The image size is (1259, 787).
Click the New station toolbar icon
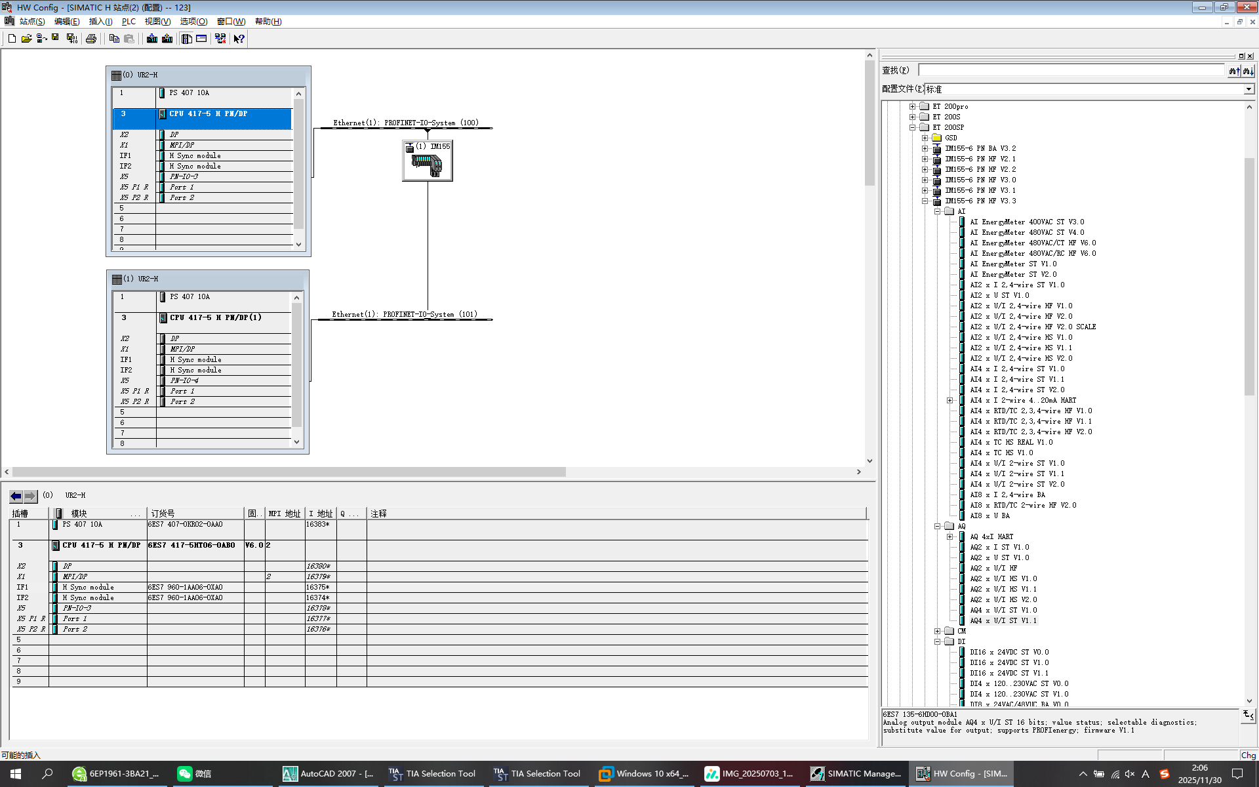pyautogui.click(x=12, y=39)
